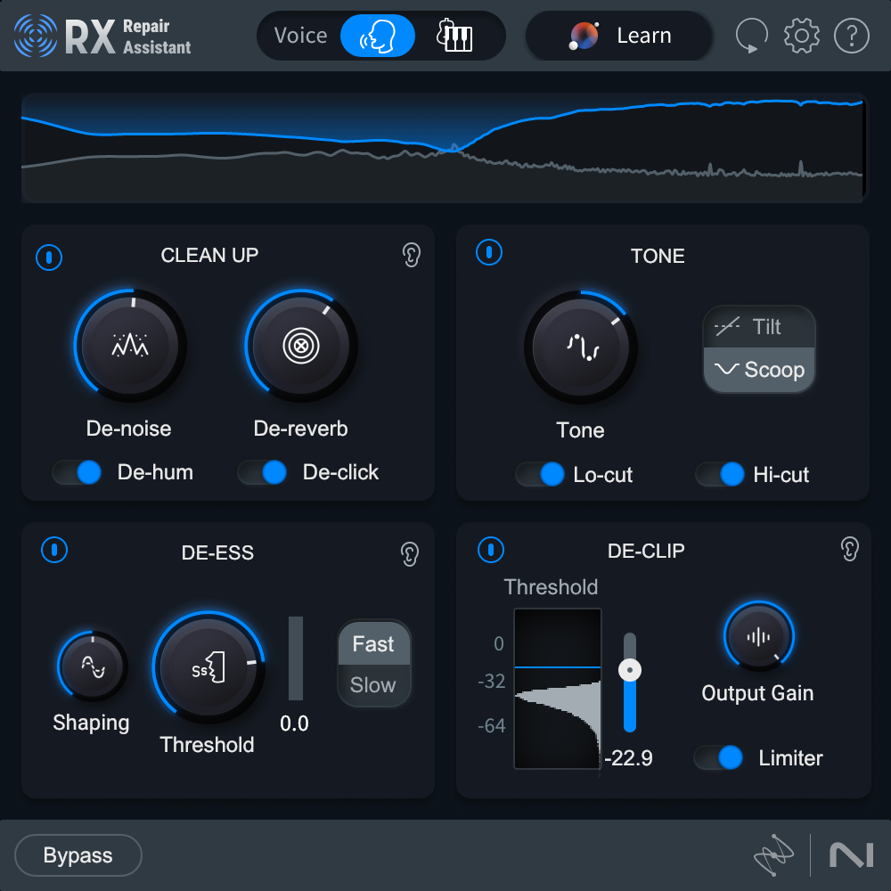Turn off the Lo-cut toggle

[x=541, y=476]
